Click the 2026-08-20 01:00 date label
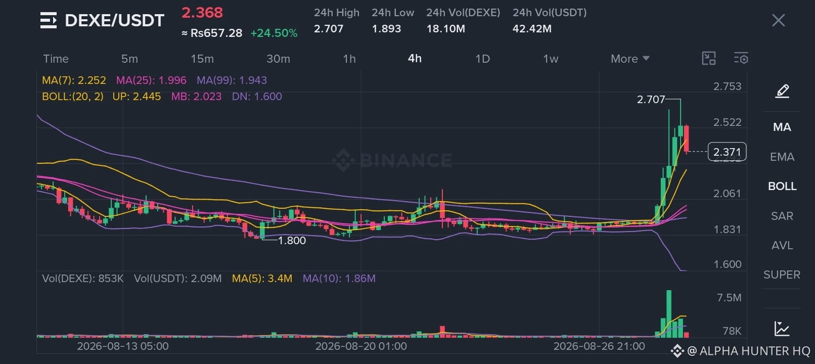Image resolution: width=815 pixels, height=364 pixels. 361,346
